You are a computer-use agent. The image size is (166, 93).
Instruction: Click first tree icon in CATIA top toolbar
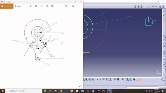point(135,7)
